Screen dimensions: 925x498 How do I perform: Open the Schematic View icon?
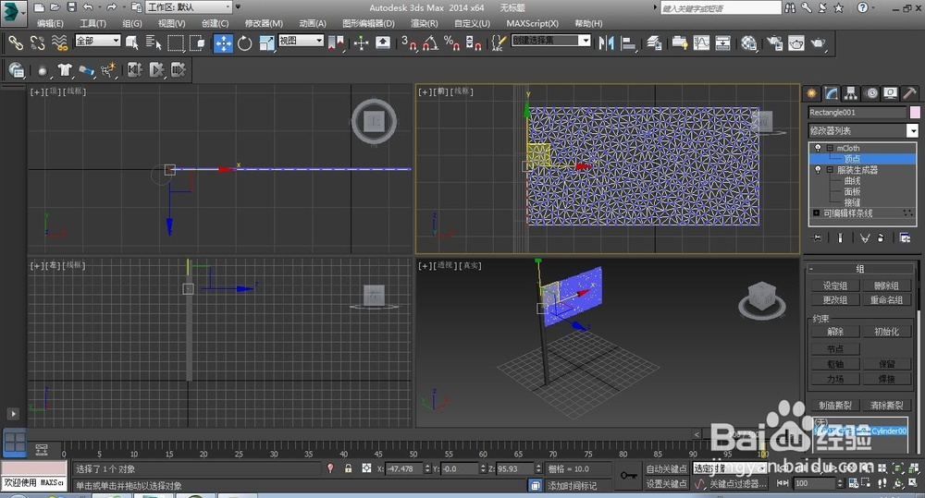pos(723,43)
